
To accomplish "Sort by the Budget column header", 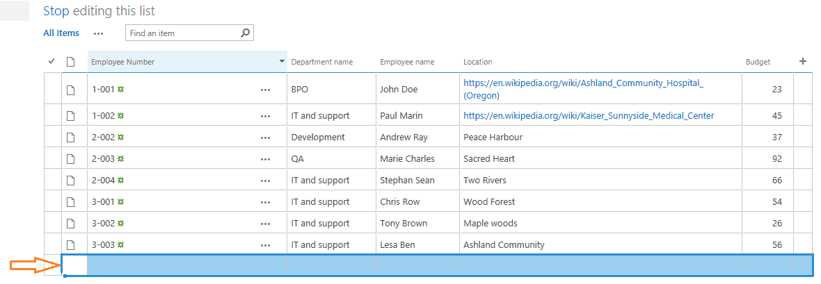I will pos(758,62).
